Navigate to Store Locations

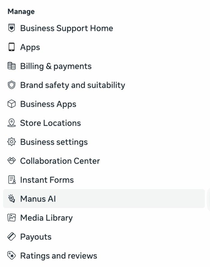(x=50, y=123)
